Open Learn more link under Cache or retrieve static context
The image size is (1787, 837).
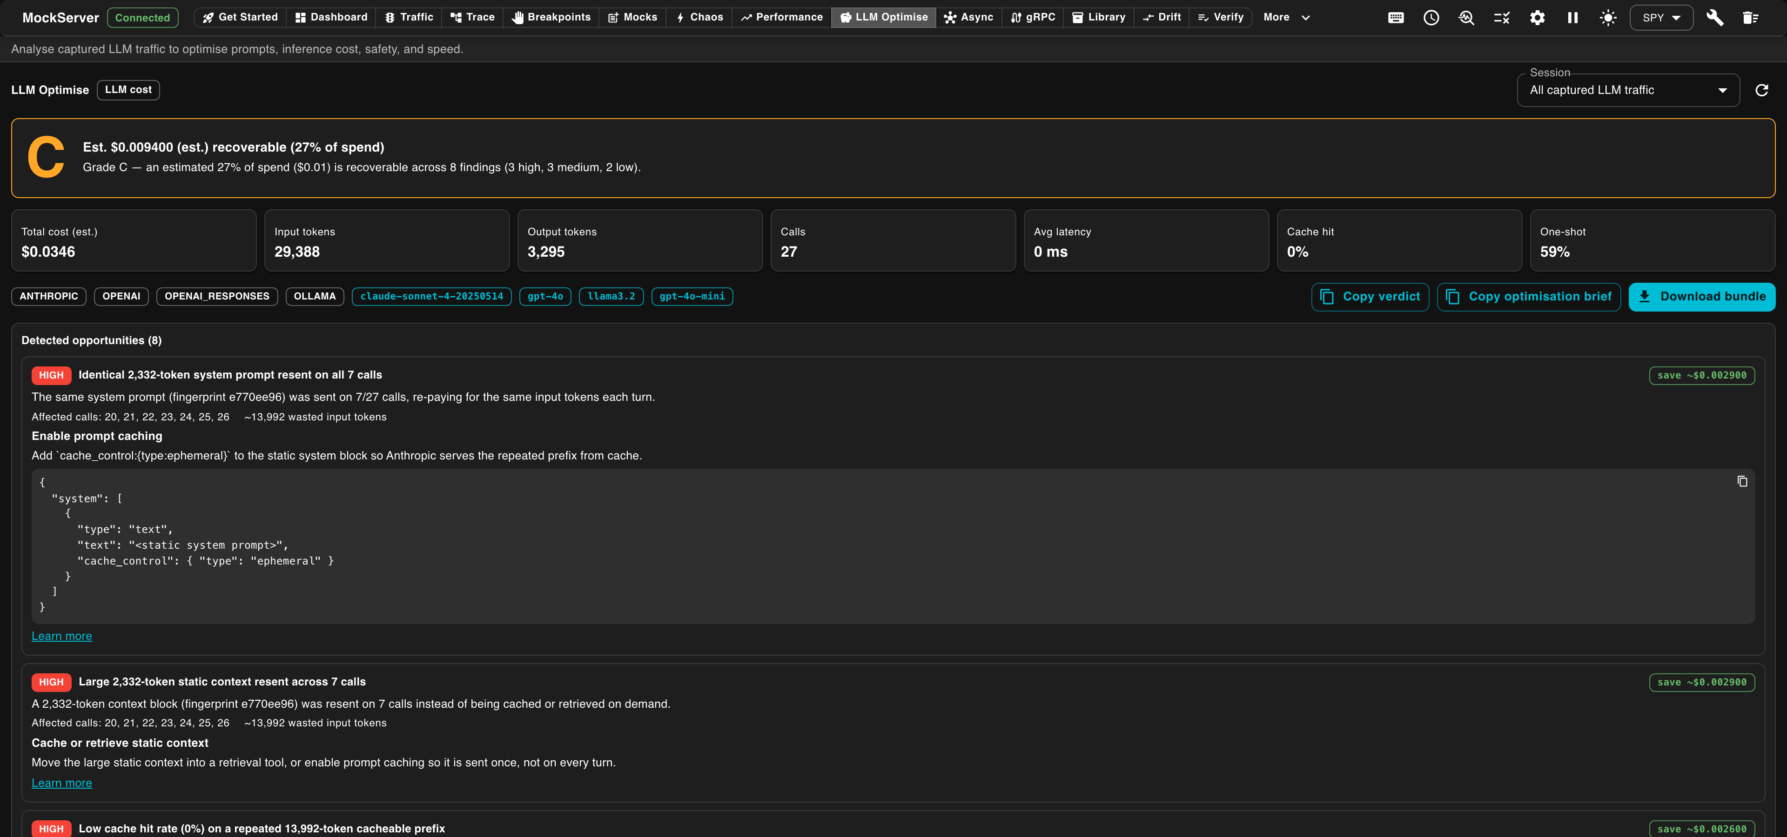(62, 783)
